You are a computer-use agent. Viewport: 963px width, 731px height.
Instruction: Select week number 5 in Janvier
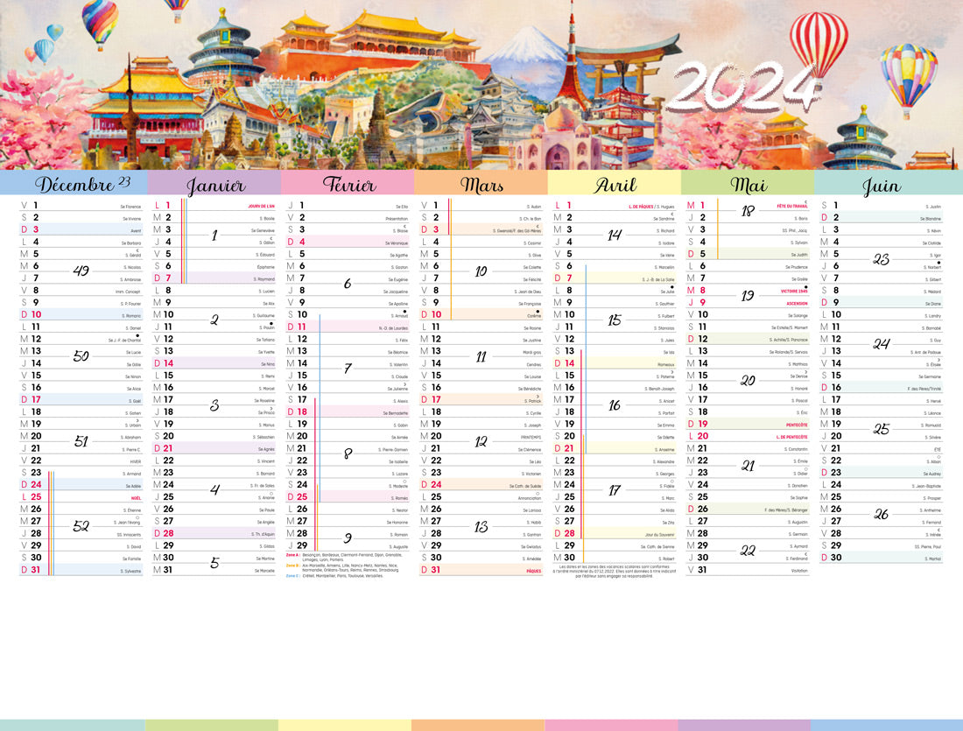point(214,563)
